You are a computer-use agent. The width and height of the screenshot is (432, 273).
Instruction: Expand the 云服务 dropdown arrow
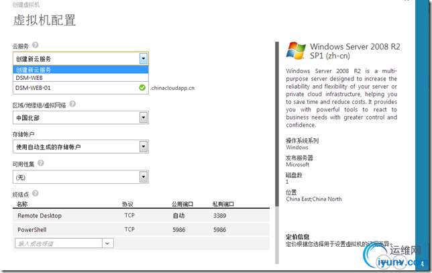[144, 58]
